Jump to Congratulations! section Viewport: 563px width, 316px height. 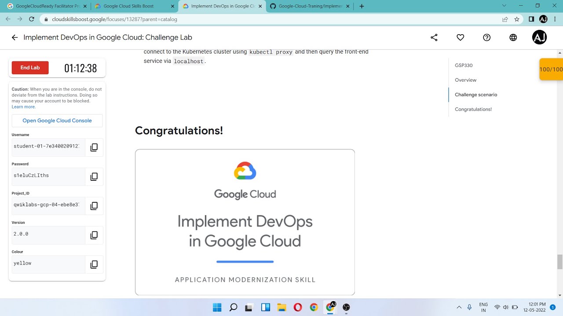coord(473,109)
